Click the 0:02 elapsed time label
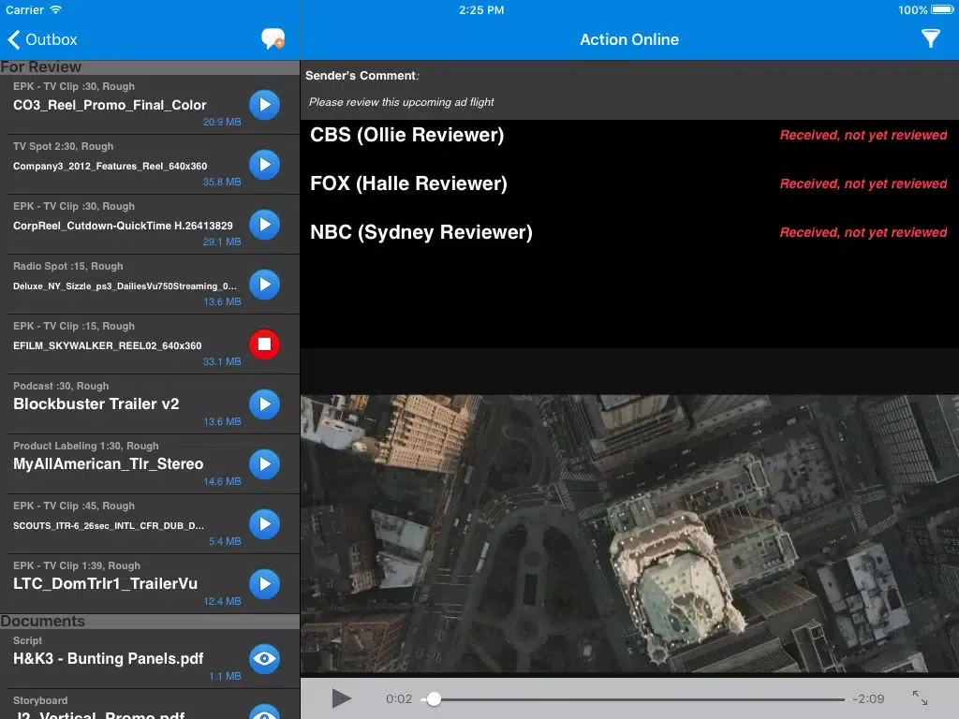This screenshot has width=959, height=719. (x=399, y=698)
